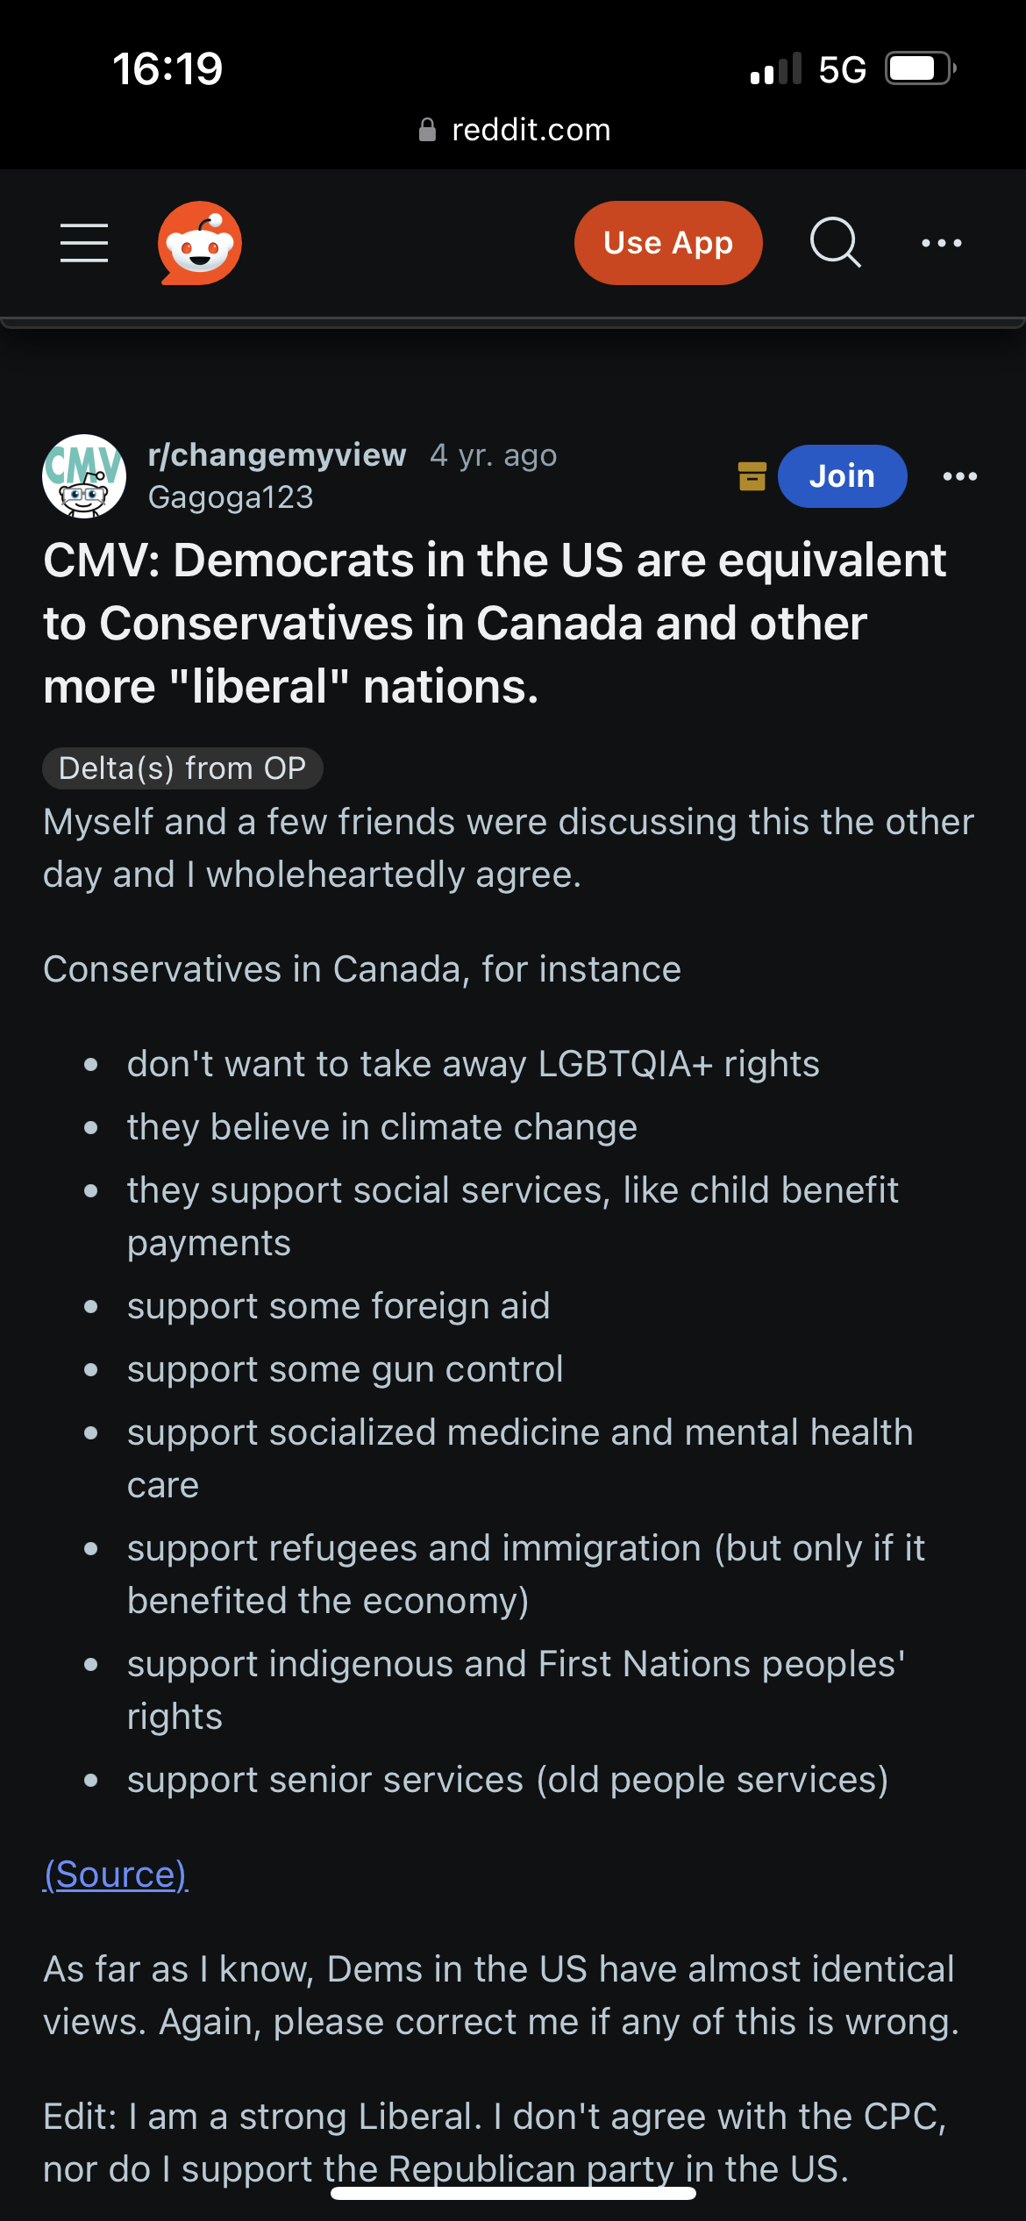Tap the 5G signal indicator

[x=842, y=69]
